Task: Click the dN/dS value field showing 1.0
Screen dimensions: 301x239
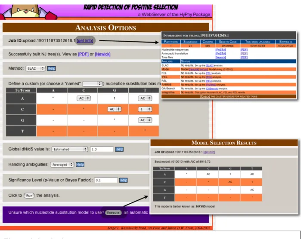Action: pyautogui.click(x=102, y=149)
